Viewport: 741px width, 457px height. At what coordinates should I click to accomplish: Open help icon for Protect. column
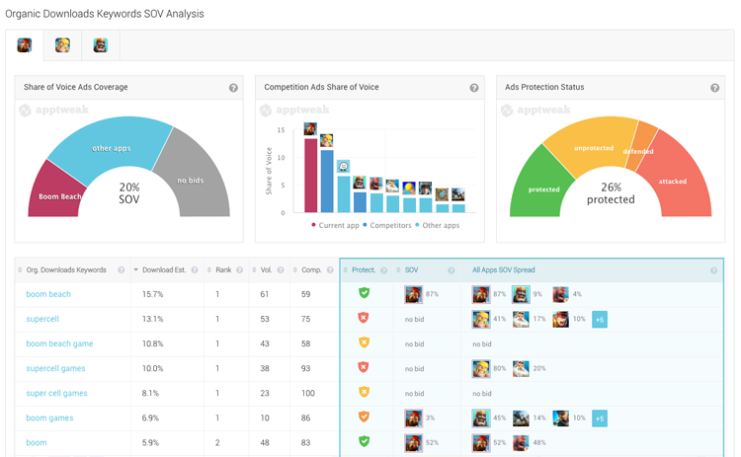coord(383,270)
